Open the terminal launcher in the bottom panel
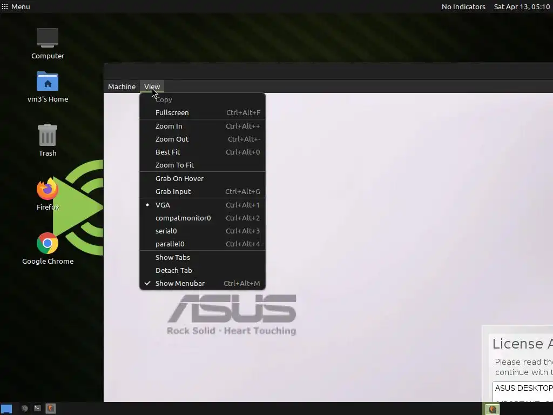This screenshot has width=553, height=415. click(37, 409)
